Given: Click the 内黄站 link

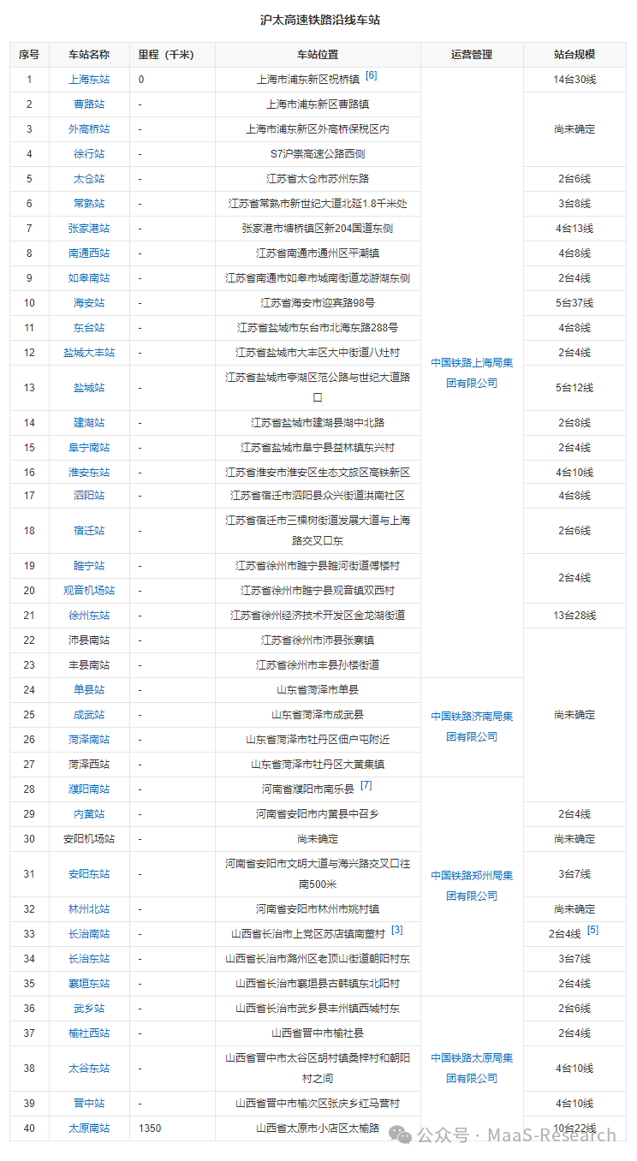Looking at the screenshot, I should [x=89, y=814].
